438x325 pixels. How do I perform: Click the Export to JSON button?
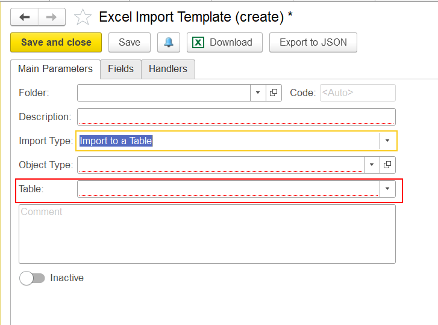[313, 42]
